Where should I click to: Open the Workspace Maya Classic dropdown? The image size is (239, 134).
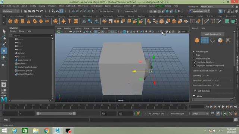[x=217, y=7]
